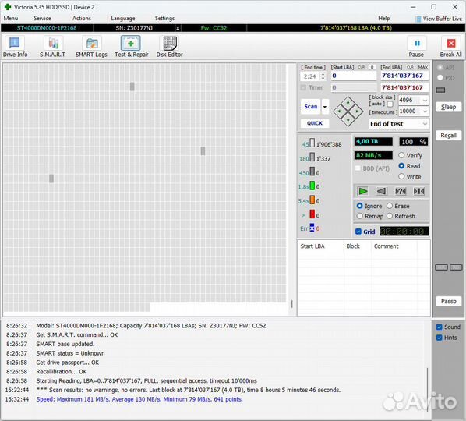Toggle the Sound checkbox
The width and height of the screenshot is (466, 421).
[x=440, y=327]
